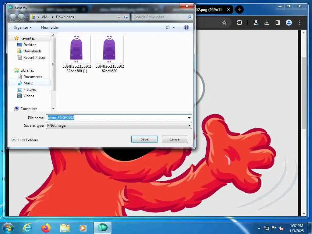Open Windows Media Player from the taskbar
312x234 pixels.
click(x=83, y=228)
